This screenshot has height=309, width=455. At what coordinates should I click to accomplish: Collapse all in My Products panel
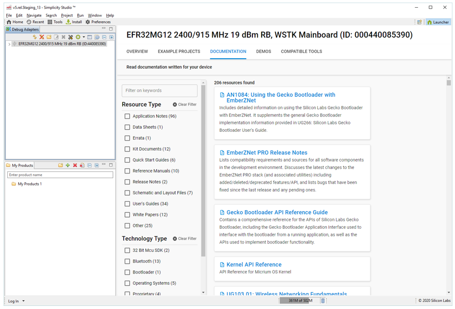pos(90,165)
